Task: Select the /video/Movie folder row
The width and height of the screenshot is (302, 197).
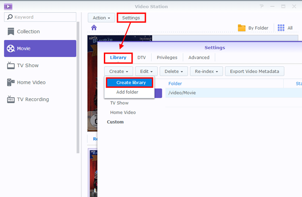Action: pyautogui.click(x=234, y=93)
